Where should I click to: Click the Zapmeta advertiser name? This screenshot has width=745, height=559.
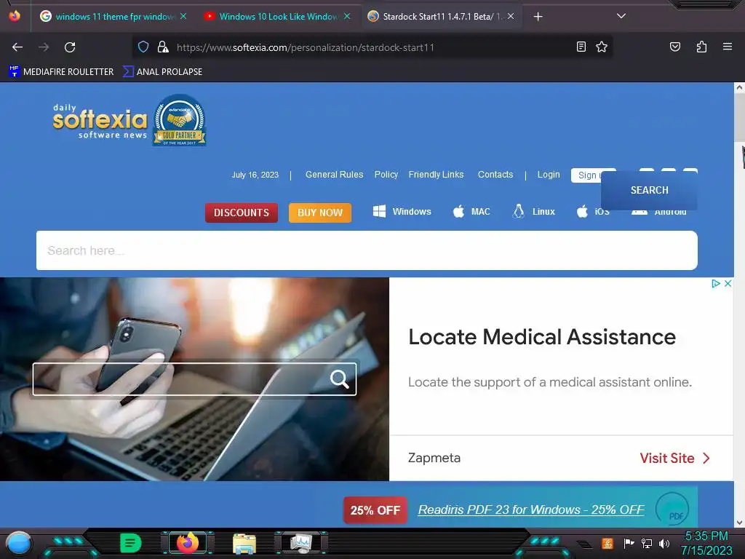coord(434,458)
